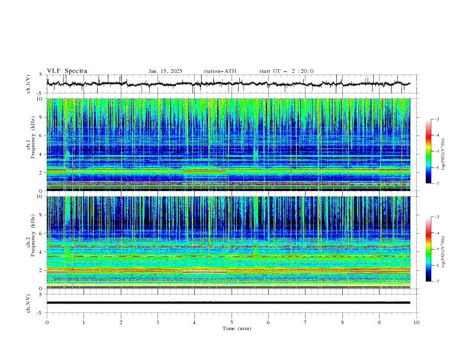Click inside the ch.2 spectrogram panel
This screenshot has height=362, width=469.
[228, 243]
